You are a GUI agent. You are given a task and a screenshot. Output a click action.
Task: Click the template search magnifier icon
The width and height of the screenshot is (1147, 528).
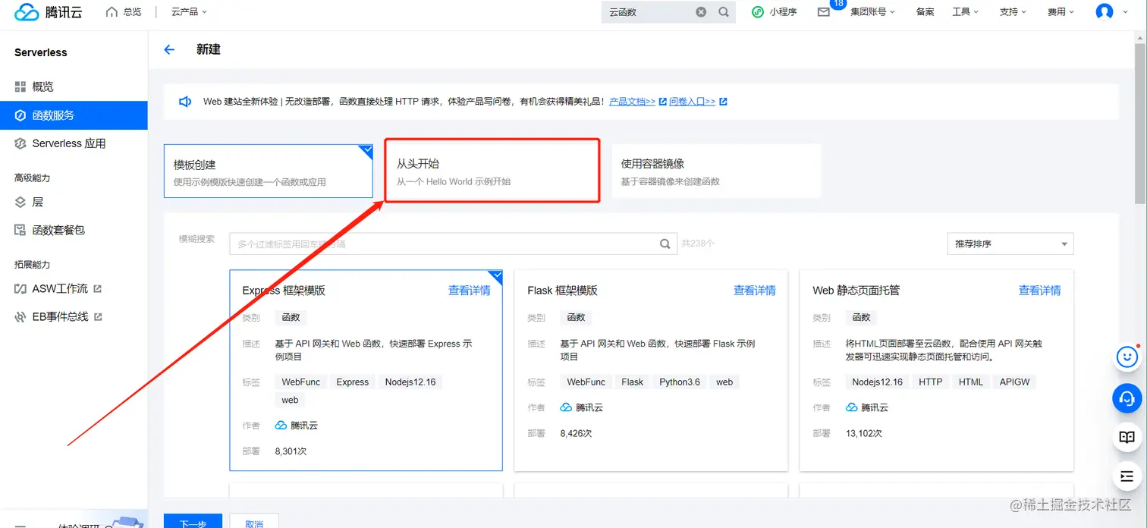tap(665, 244)
